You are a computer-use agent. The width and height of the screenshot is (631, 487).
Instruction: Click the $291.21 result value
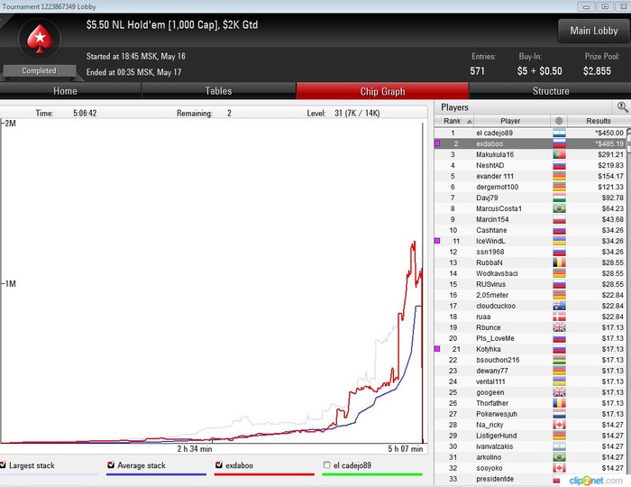(610, 154)
